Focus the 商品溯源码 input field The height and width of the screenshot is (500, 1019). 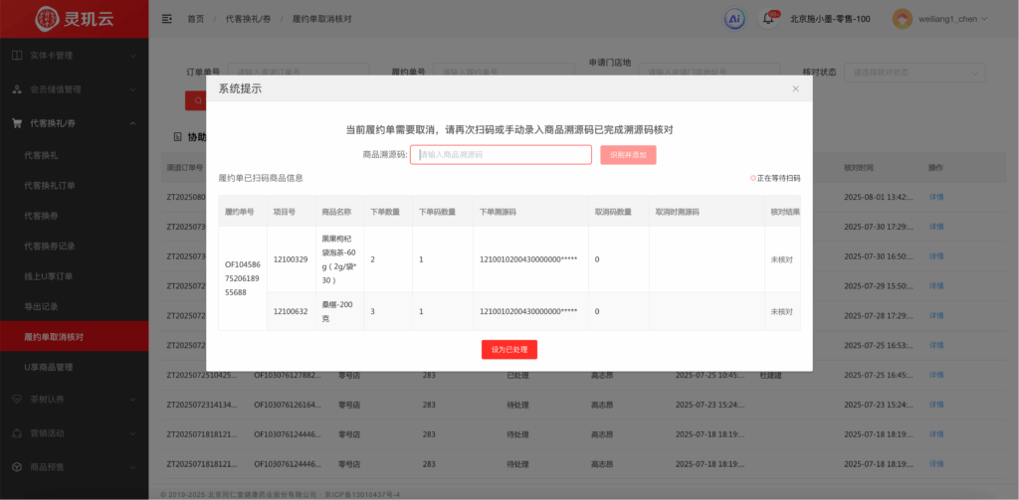coord(501,155)
